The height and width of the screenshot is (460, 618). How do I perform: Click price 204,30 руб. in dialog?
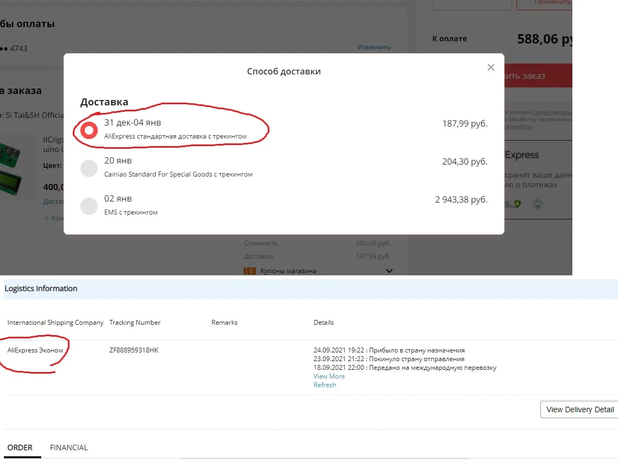pyautogui.click(x=465, y=162)
